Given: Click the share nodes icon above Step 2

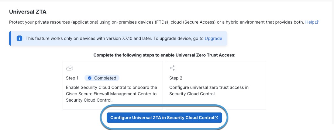Looking at the screenshot, I should coord(173,68).
